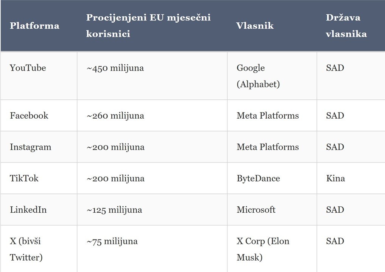Select the LinkedIn platform cell

(x=28, y=210)
